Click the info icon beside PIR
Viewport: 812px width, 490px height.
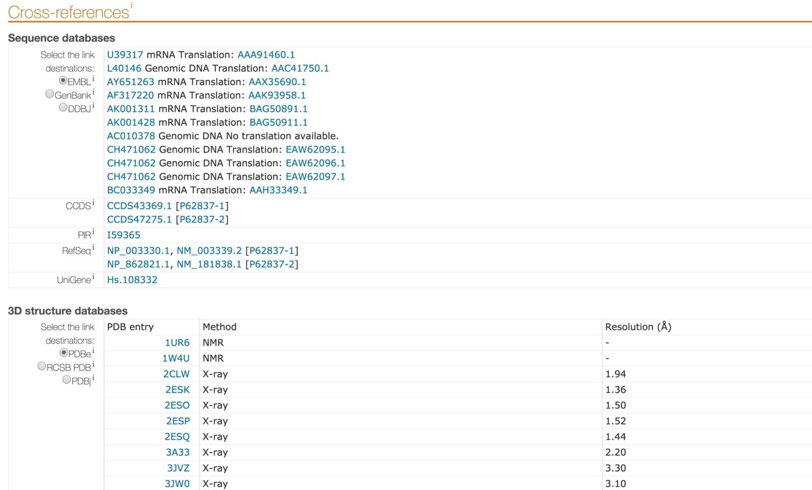[x=93, y=232]
